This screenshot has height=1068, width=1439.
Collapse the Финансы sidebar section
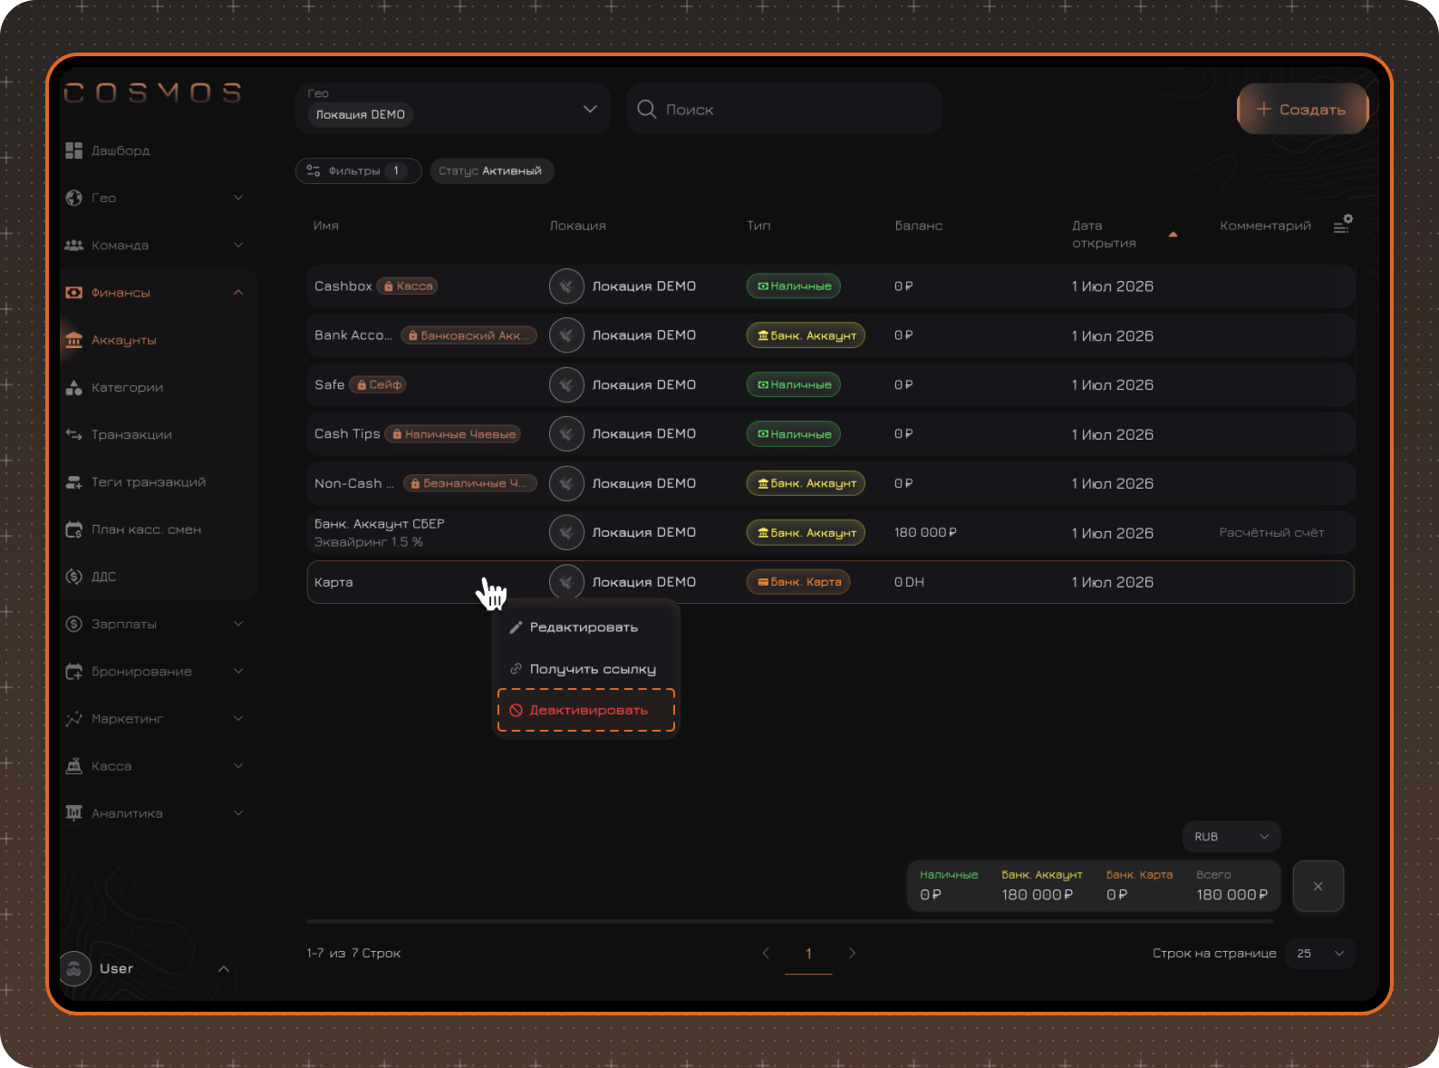pos(238,293)
